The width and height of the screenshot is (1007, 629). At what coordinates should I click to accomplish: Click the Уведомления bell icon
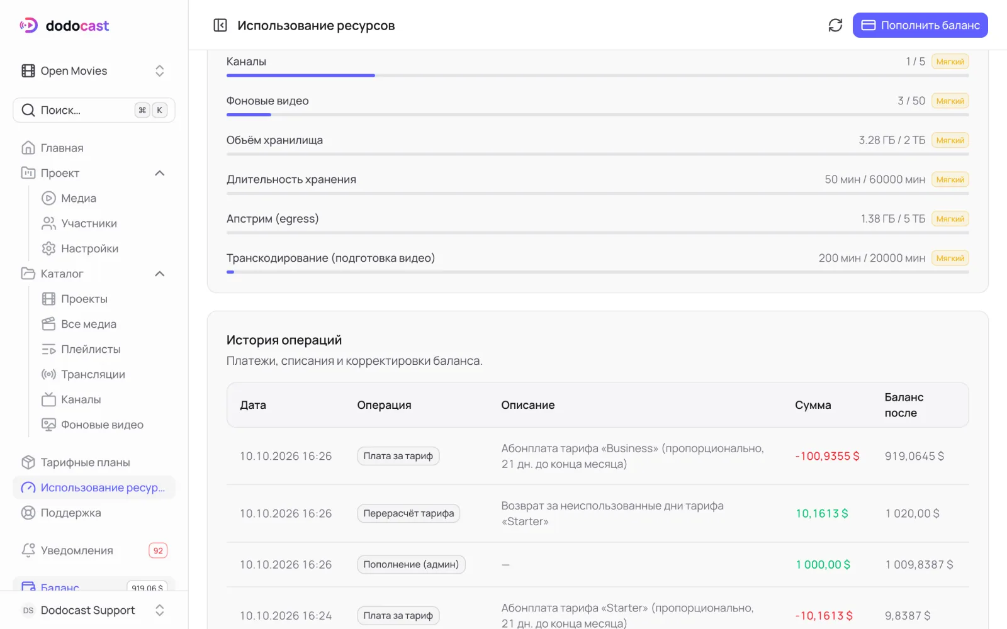point(28,550)
